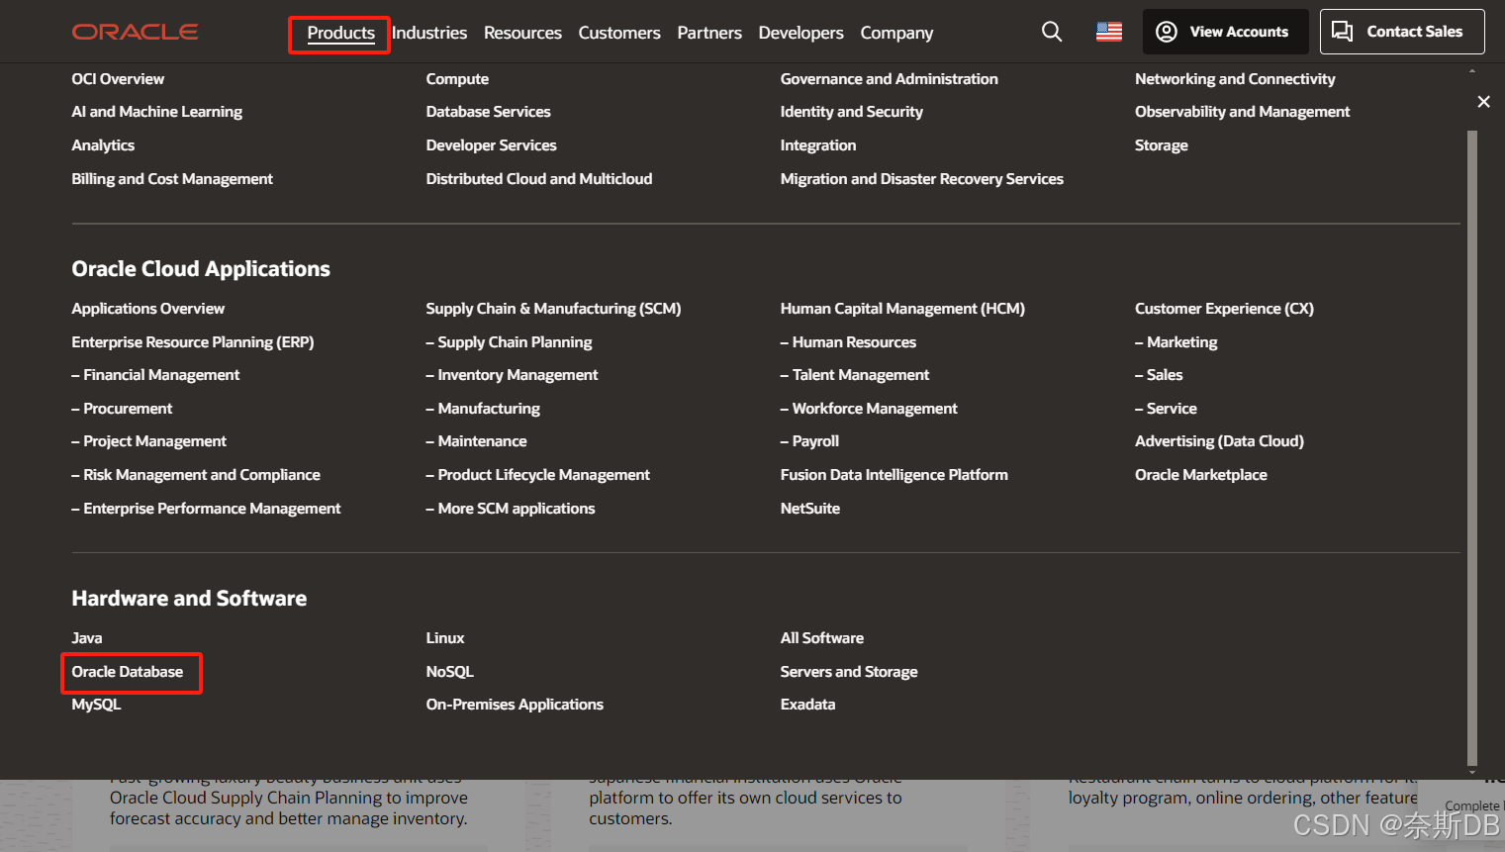Open the Company menu

pos(896,33)
